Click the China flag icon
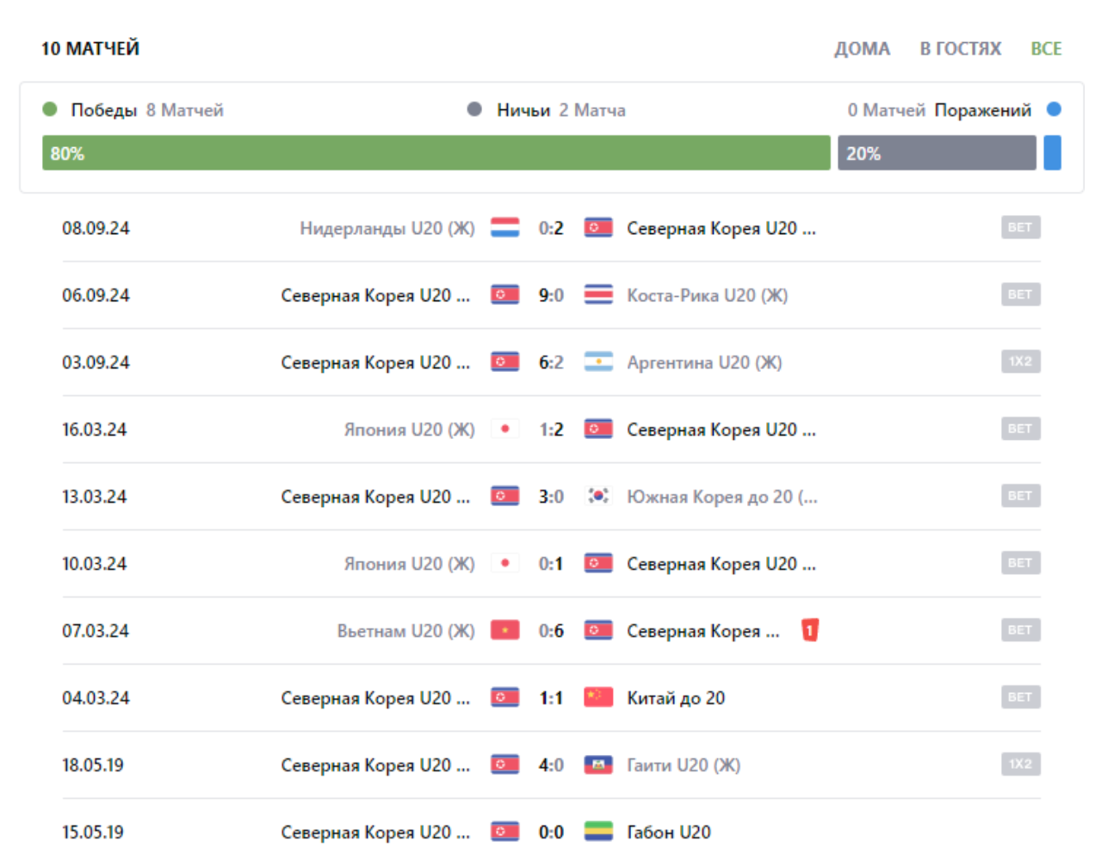This screenshot has width=1095, height=866. tap(598, 697)
